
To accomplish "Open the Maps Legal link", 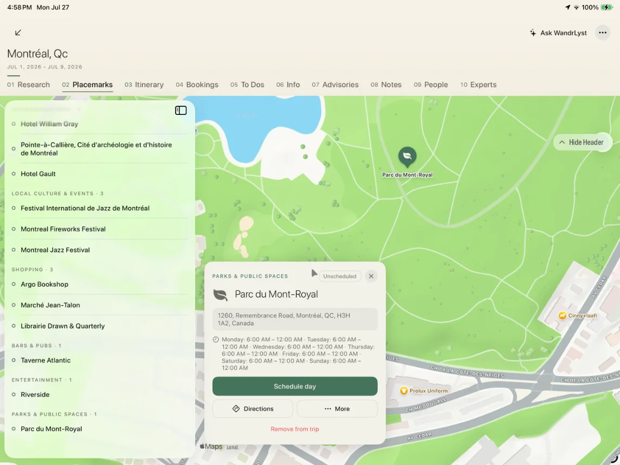I will tap(232, 447).
